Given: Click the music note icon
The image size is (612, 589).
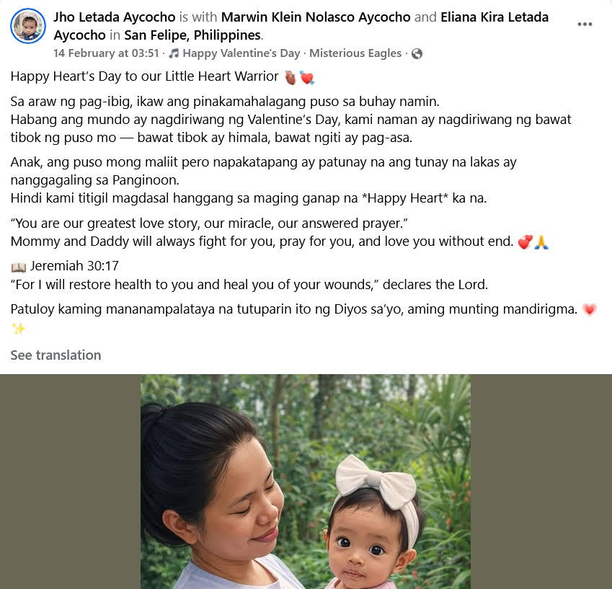Looking at the screenshot, I should pos(174,53).
